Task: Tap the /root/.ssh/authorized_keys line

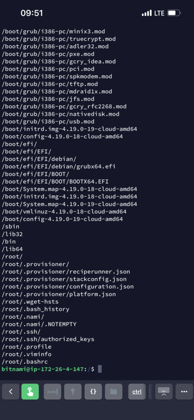Action: point(48,339)
